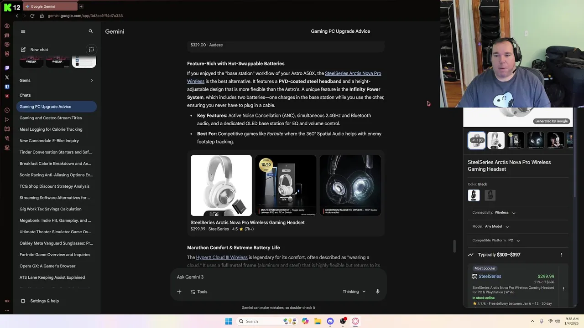The width and height of the screenshot is (584, 328).
Task: Open the taskbar volume control
Action: pos(558,321)
